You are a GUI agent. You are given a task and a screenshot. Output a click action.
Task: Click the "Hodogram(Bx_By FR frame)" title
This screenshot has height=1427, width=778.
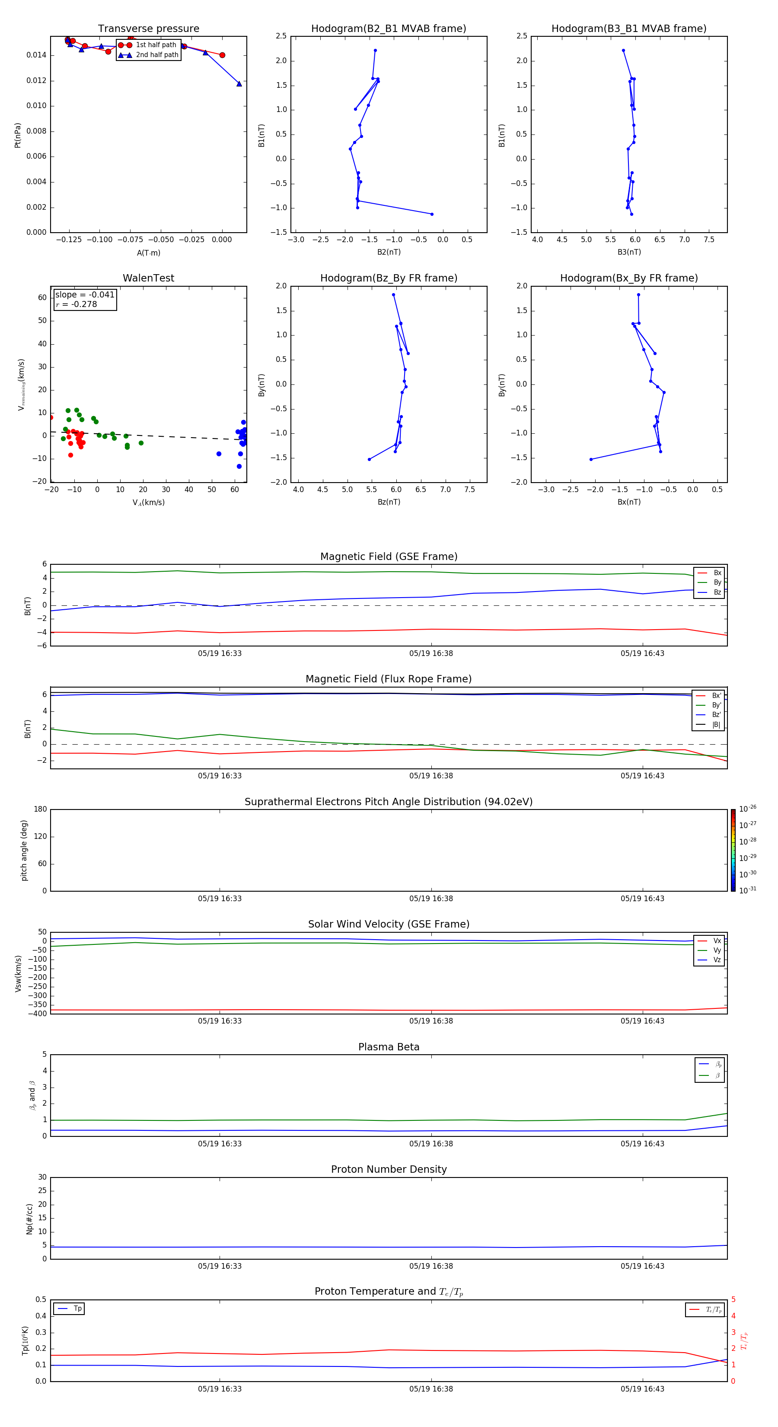629,278
